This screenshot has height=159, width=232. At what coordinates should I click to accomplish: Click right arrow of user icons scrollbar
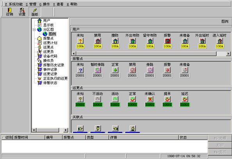click(x=228, y=54)
